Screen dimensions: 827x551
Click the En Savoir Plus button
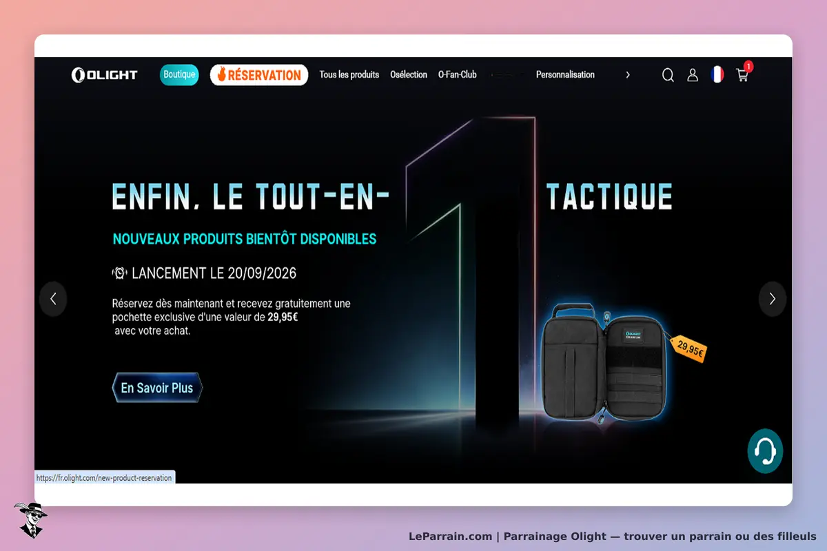click(x=157, y=388)
